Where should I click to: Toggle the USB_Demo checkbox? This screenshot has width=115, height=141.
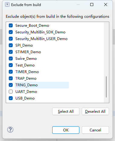11,98
